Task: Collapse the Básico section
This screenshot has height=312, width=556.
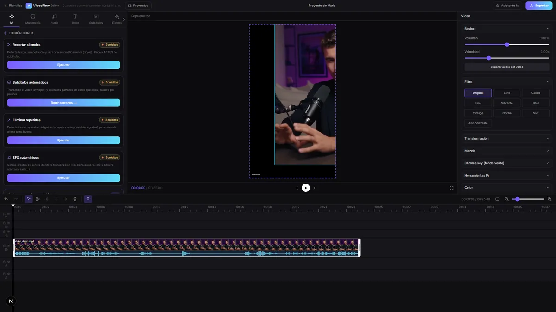Action: (x=507, y=29)
